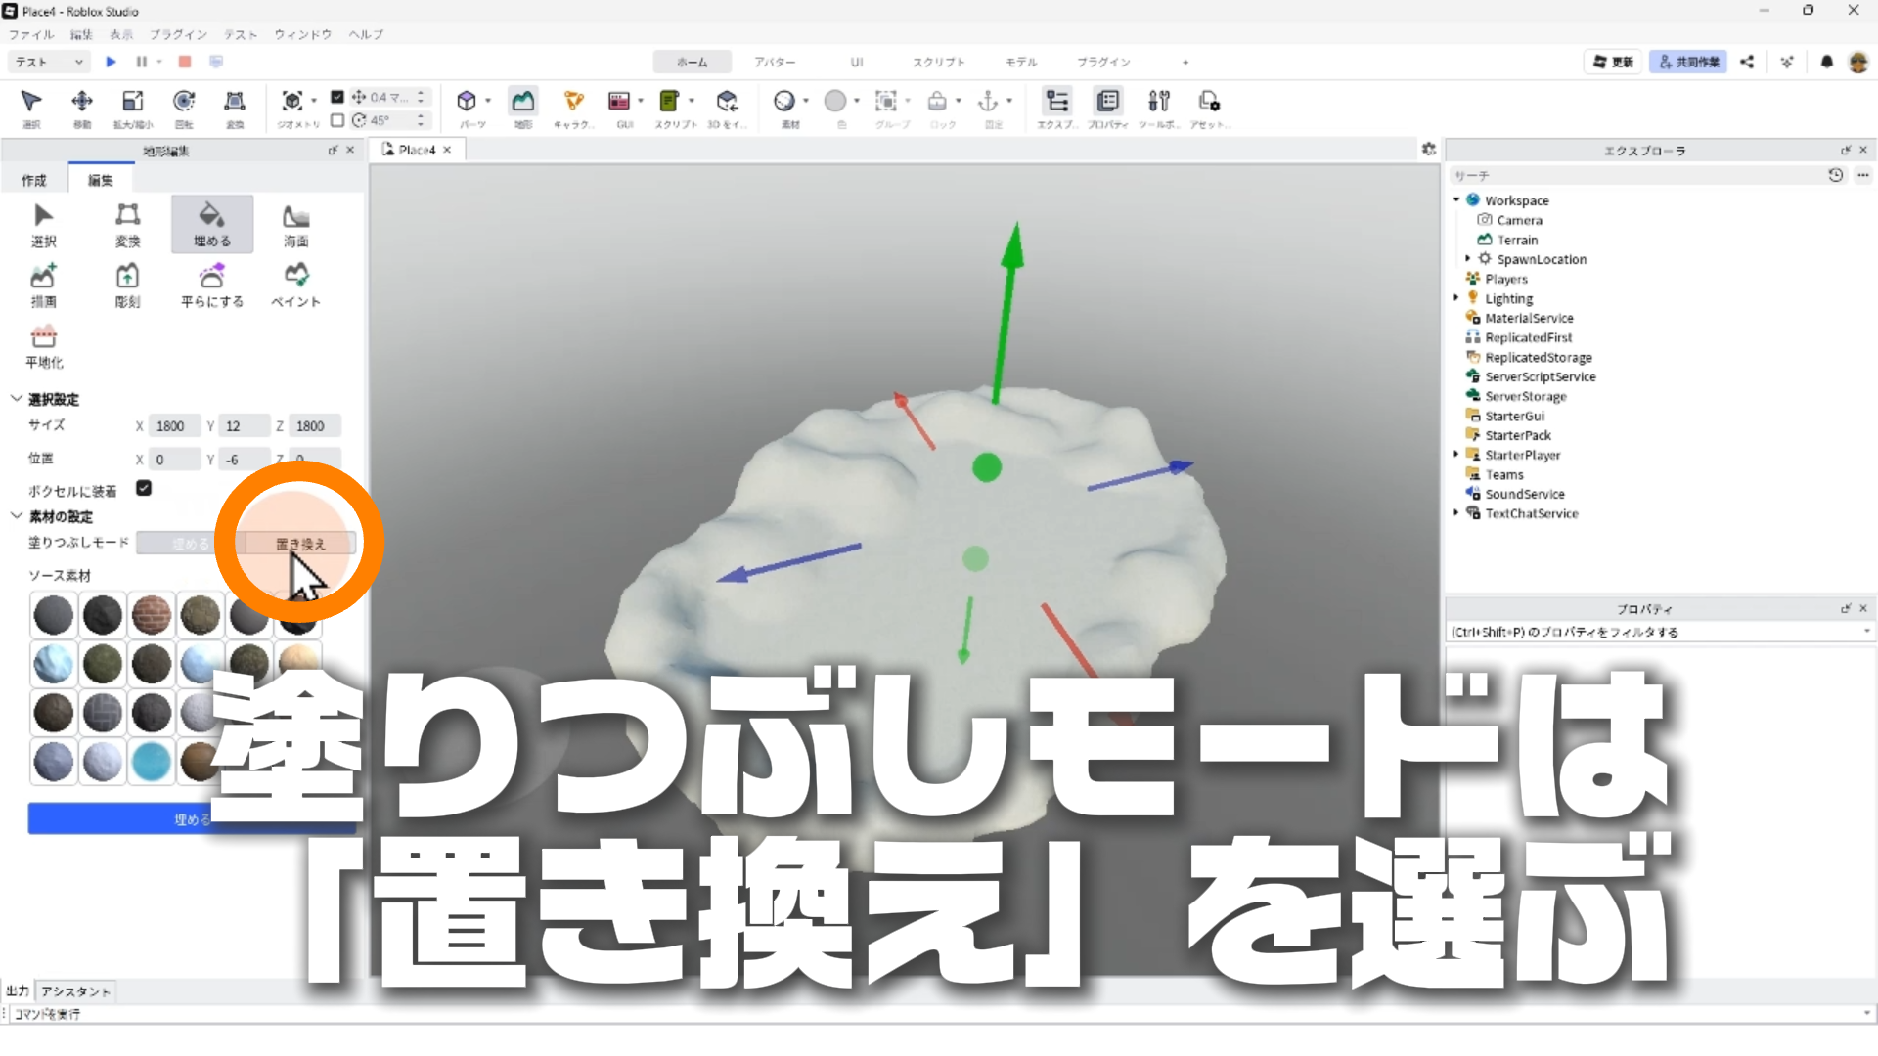Open the テスト mode dropdown
Screen dimensions: 1878x1056
click(x=49, y=62)
